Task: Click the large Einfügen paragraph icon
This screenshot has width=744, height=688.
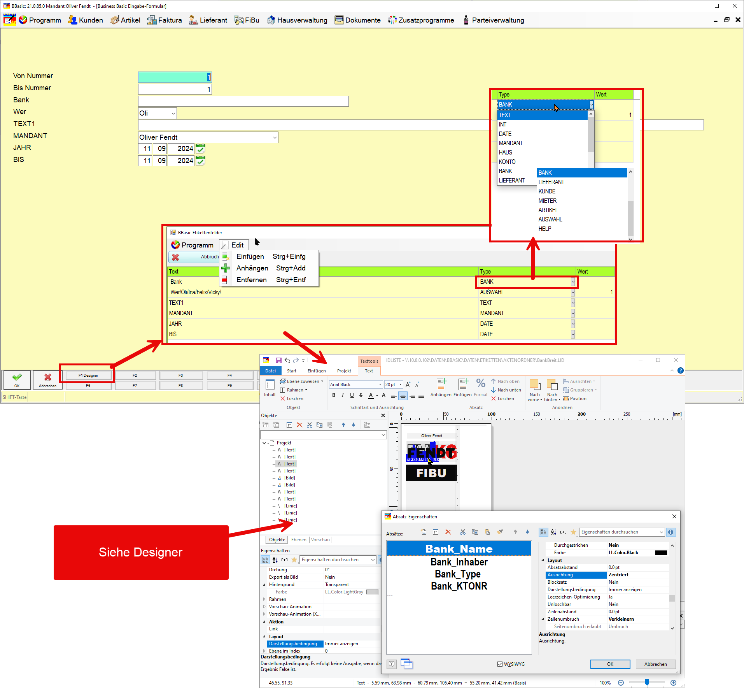Action: coord(463,384)
